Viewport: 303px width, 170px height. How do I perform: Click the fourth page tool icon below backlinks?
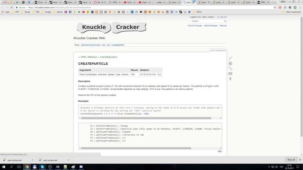coord(231,74)
